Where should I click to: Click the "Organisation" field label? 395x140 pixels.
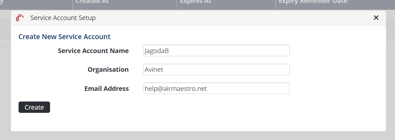click(108, 70)
